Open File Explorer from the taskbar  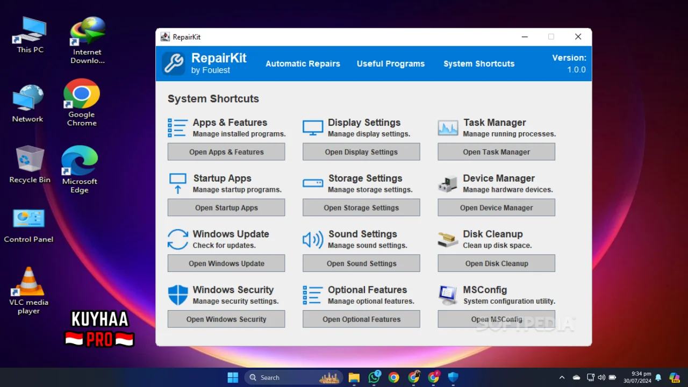(354, 377)
